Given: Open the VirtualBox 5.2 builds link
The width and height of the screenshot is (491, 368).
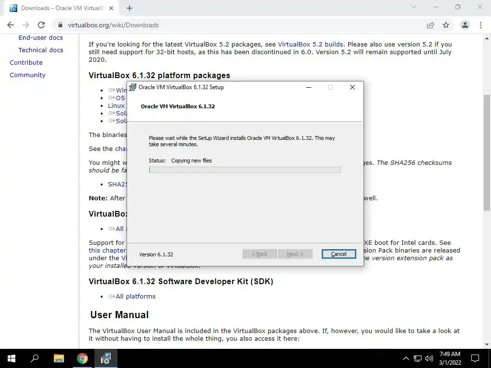Looking at the screenshot, I should [310, 45].
